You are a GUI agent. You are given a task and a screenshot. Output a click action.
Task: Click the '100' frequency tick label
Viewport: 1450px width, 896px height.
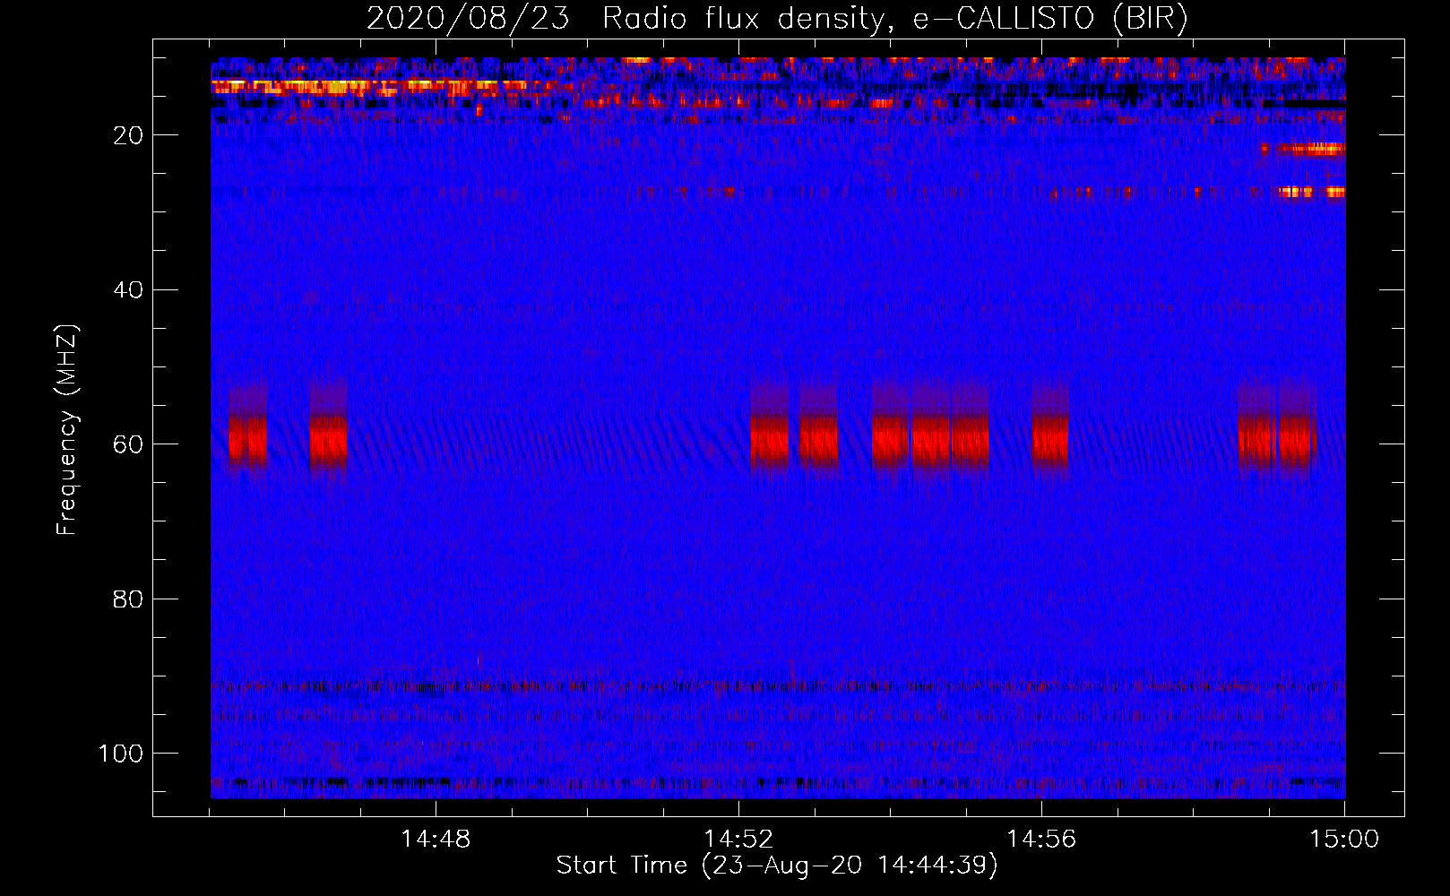click(121, 754)
